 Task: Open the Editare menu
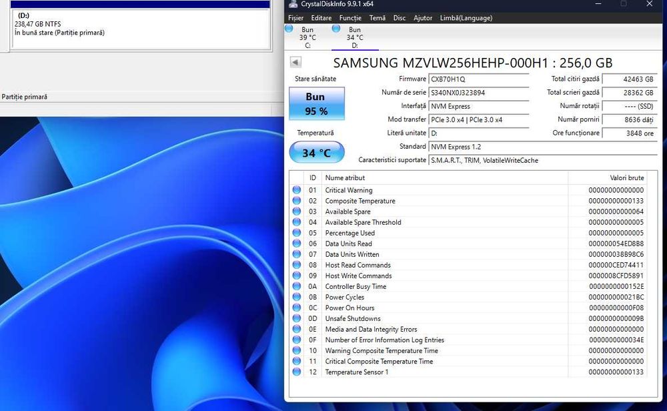tap(321, 18)
